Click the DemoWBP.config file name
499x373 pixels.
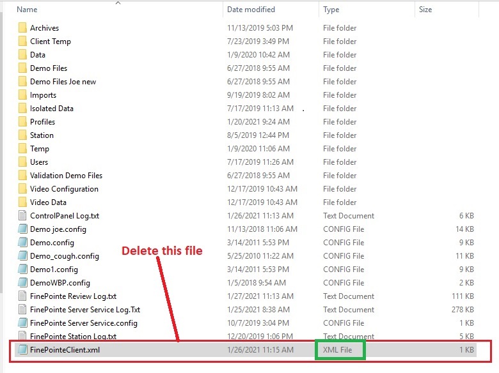click(x=60, y=283)
